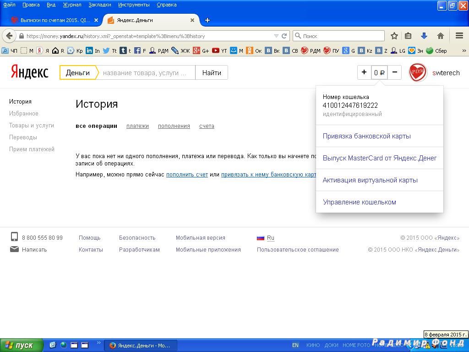Click the product search input field

click(x=147, y=72)
